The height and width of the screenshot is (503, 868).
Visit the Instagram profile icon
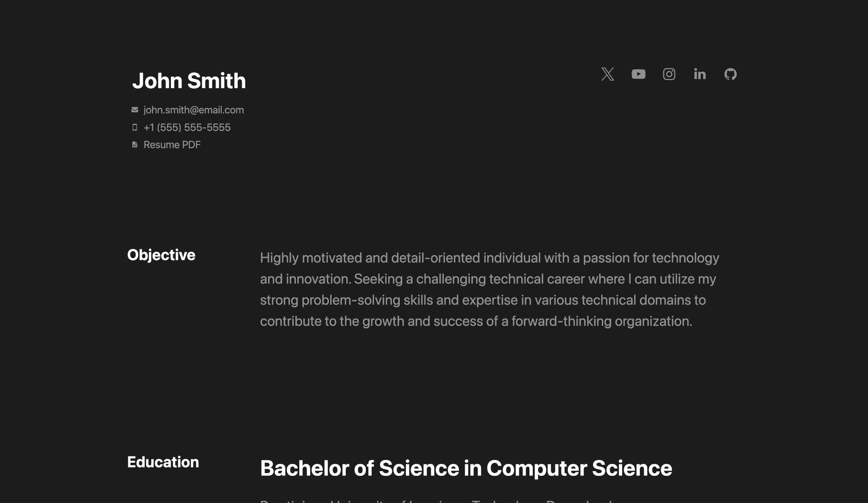[x=669, y=74]
